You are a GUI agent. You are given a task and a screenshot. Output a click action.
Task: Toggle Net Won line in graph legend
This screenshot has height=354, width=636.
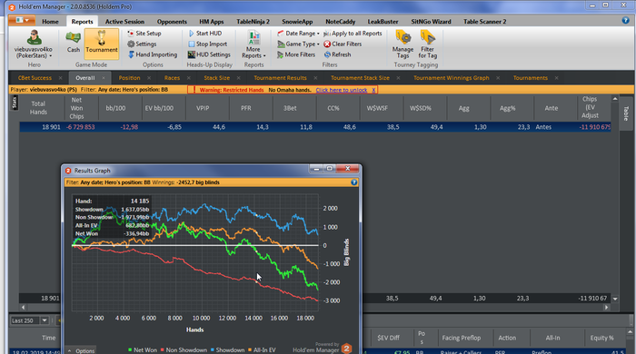[x=143, y=350]
